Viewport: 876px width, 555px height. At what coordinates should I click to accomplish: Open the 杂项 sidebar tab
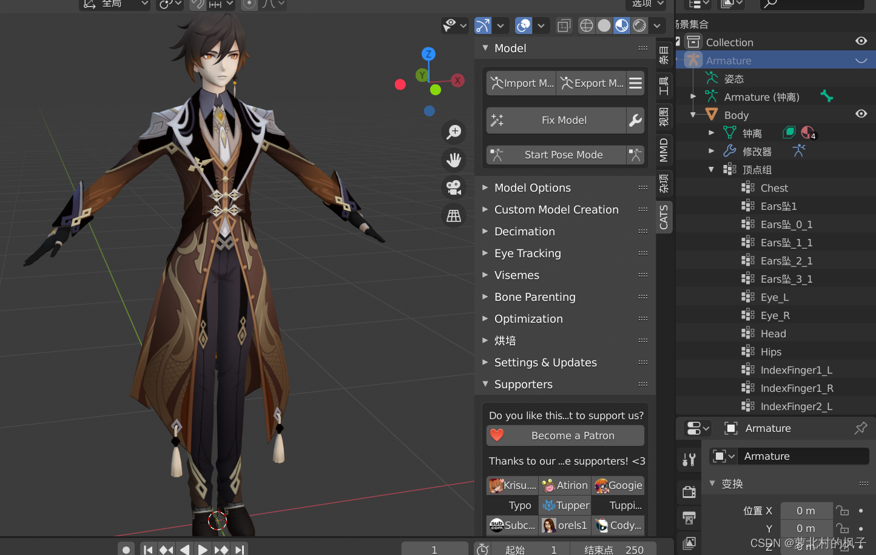coord(664,183)
